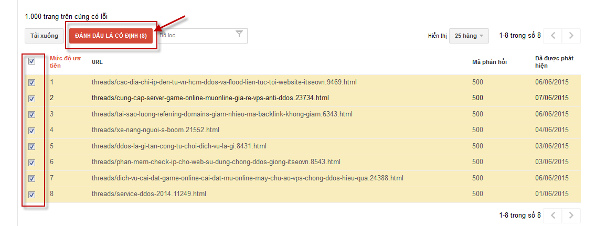Click bottom next page arrow
This screenshot has width=596, height=226.
pos(571,215)
